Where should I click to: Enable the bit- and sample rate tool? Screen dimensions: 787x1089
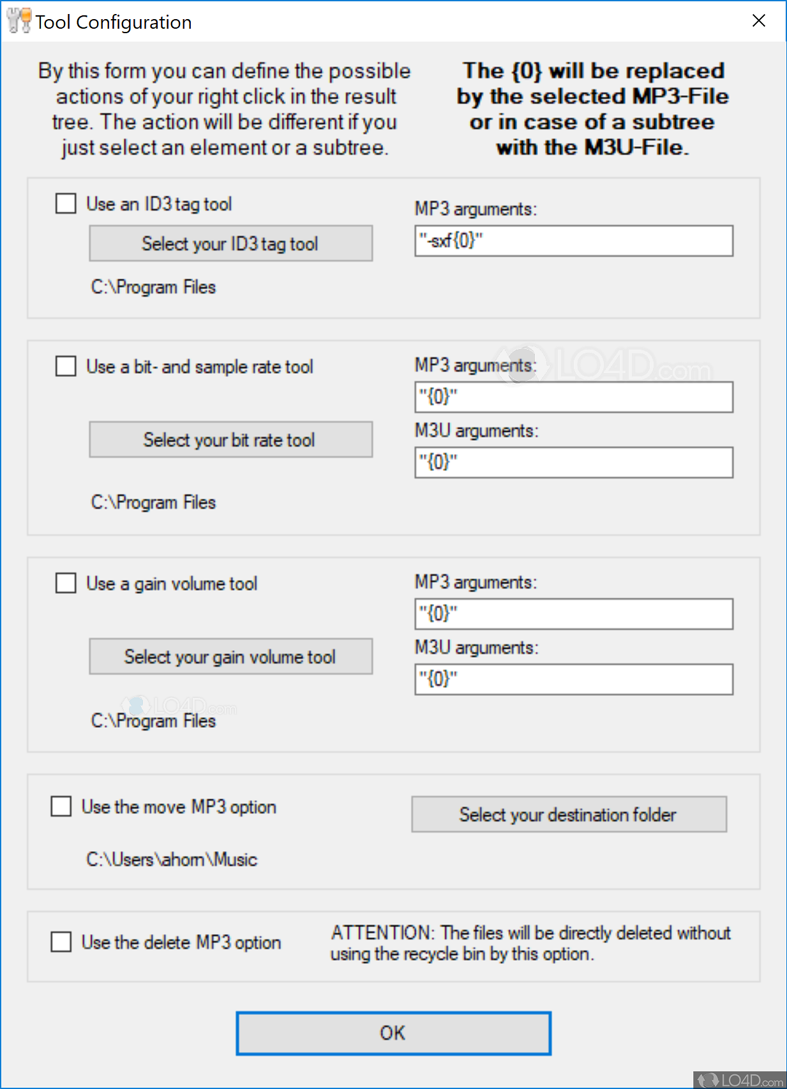[x=65, y=366]
